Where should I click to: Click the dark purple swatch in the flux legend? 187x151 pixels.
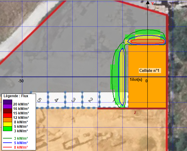tap(7, 101)
